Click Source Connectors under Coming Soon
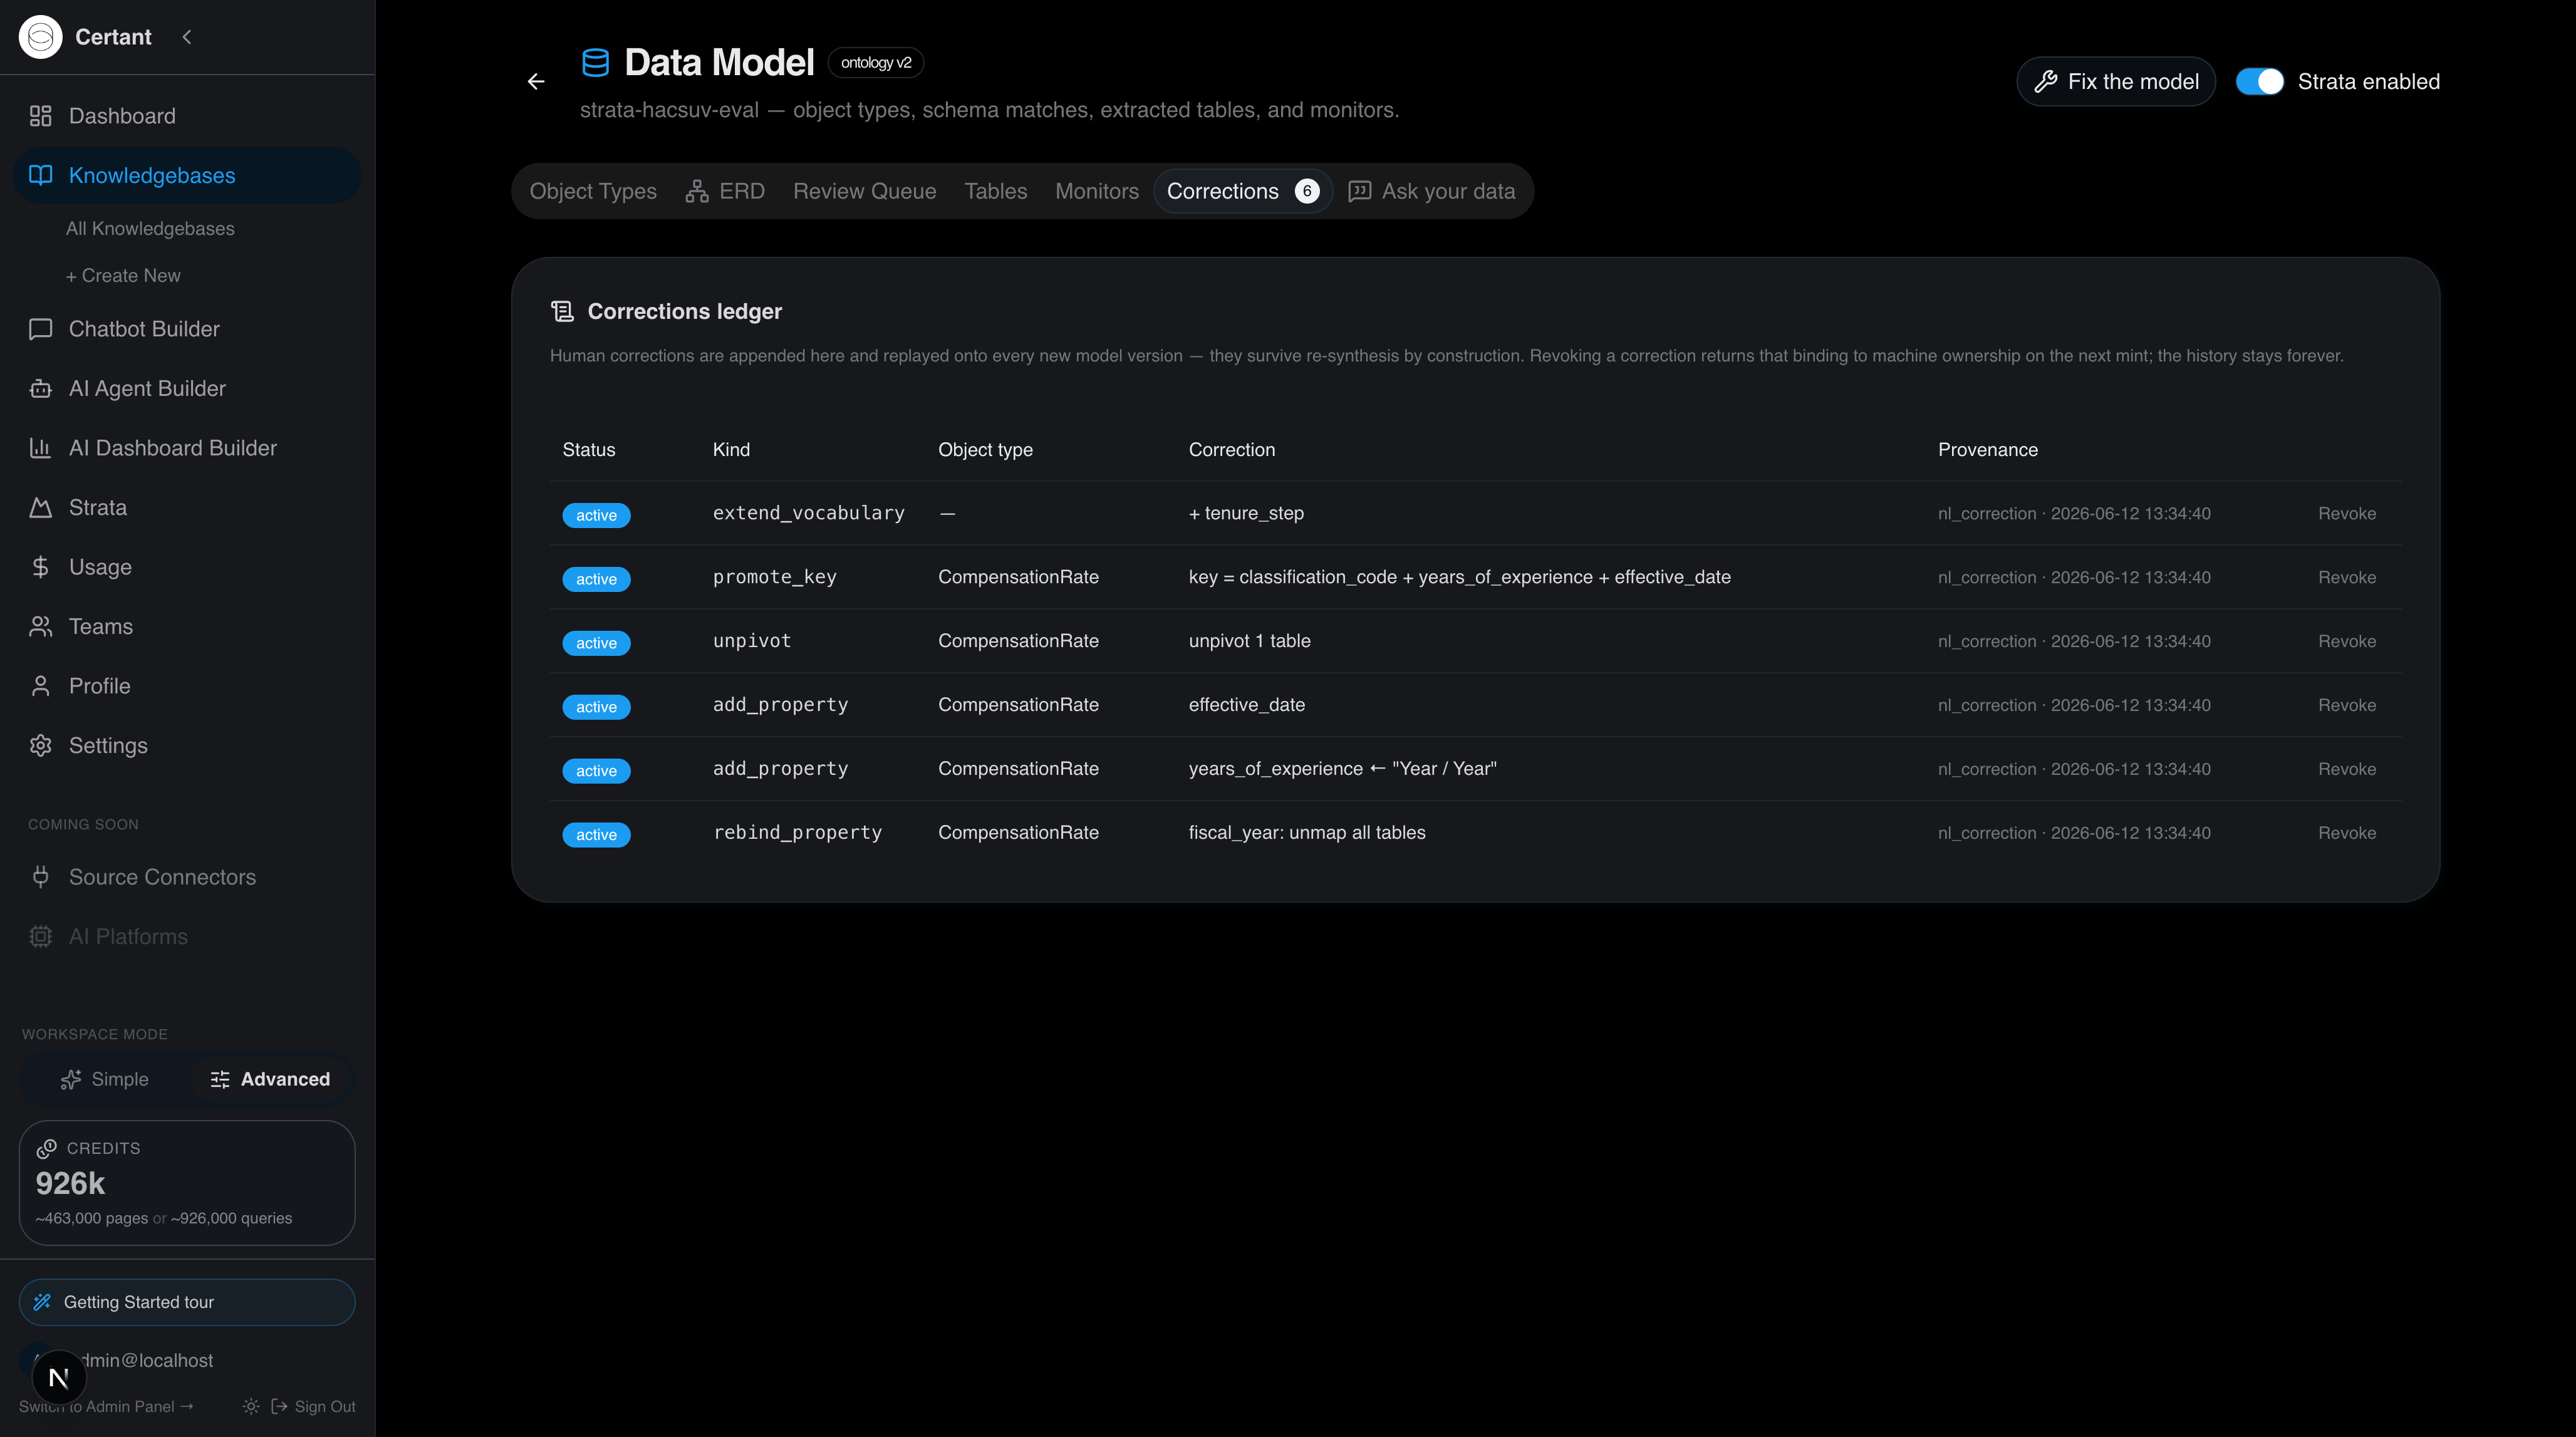 click(x=187, y=877)
